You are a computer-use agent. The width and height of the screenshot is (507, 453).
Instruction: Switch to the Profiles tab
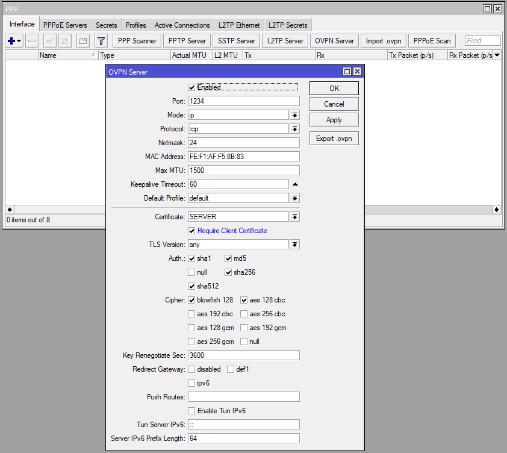click(x=136, y=25)
